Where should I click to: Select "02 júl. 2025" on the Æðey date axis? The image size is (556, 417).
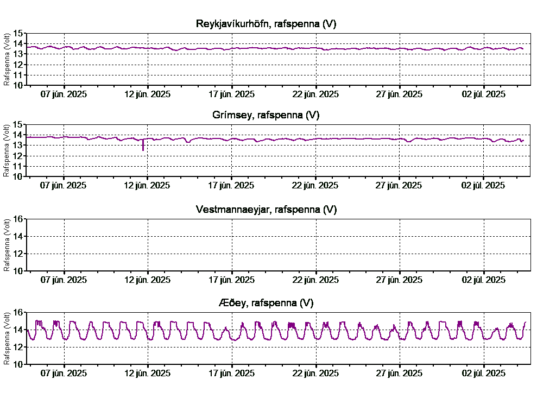coord(484,374)
